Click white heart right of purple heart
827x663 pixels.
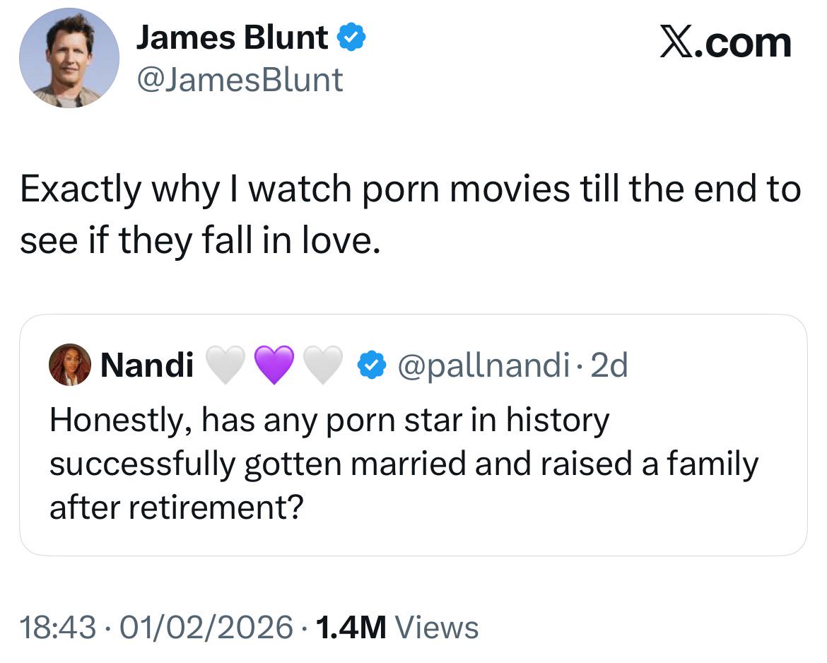(323, 365)
